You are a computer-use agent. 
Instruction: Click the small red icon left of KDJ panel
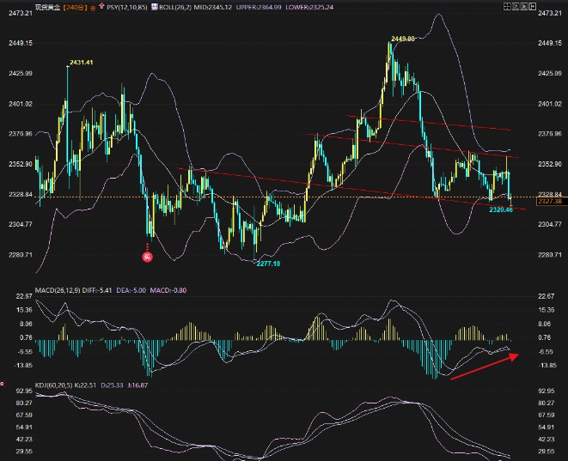pos(2,384)
